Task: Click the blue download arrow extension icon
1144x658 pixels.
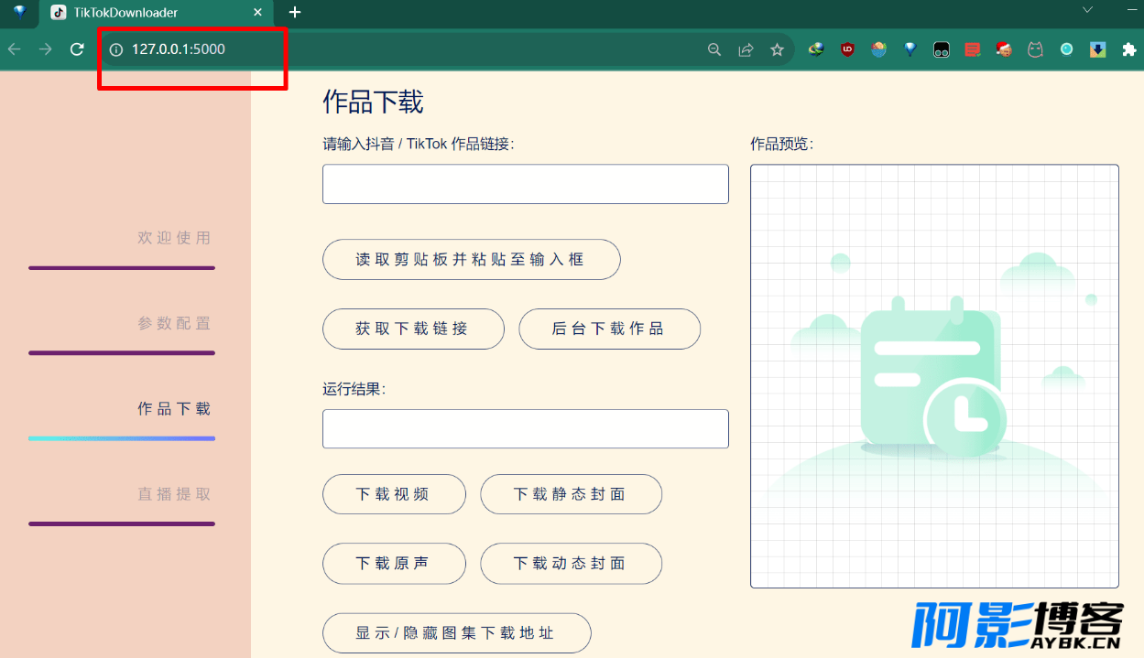Action: pos(1097,49)
